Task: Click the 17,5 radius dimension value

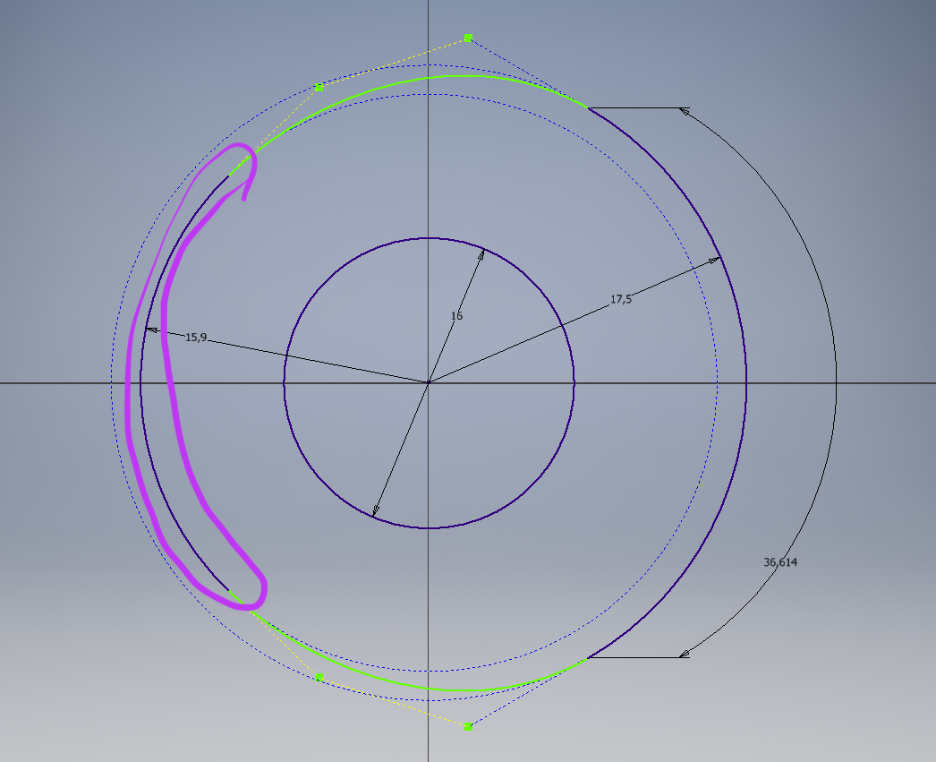Action: tap(621, 300)
